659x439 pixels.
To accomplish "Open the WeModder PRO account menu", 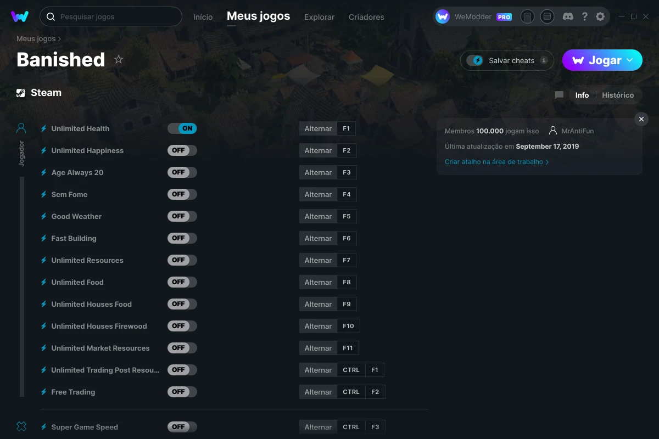I will tap(474, 16).
